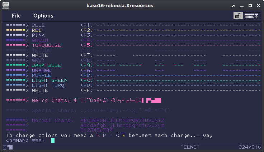Click the LIGHT GREEN row label

click(49, 80)
